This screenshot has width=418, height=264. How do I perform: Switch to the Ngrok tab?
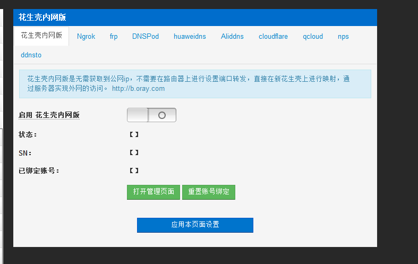[86, 36]
